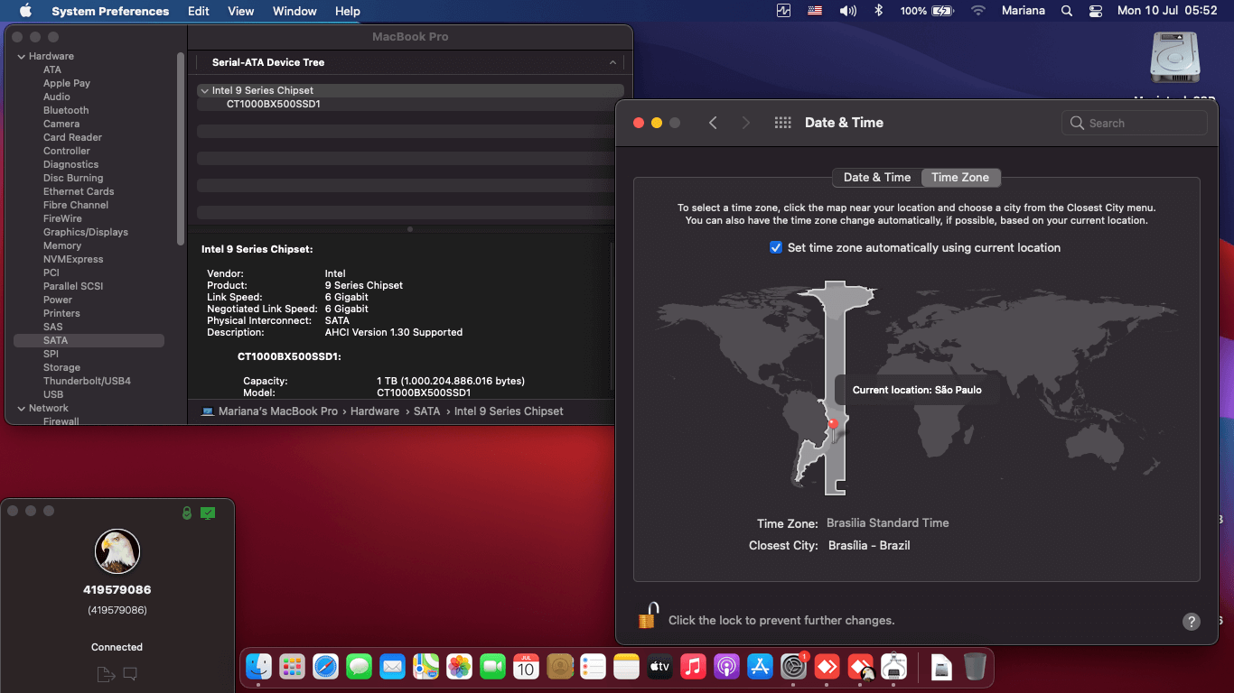Open the Edit menu

199,11
